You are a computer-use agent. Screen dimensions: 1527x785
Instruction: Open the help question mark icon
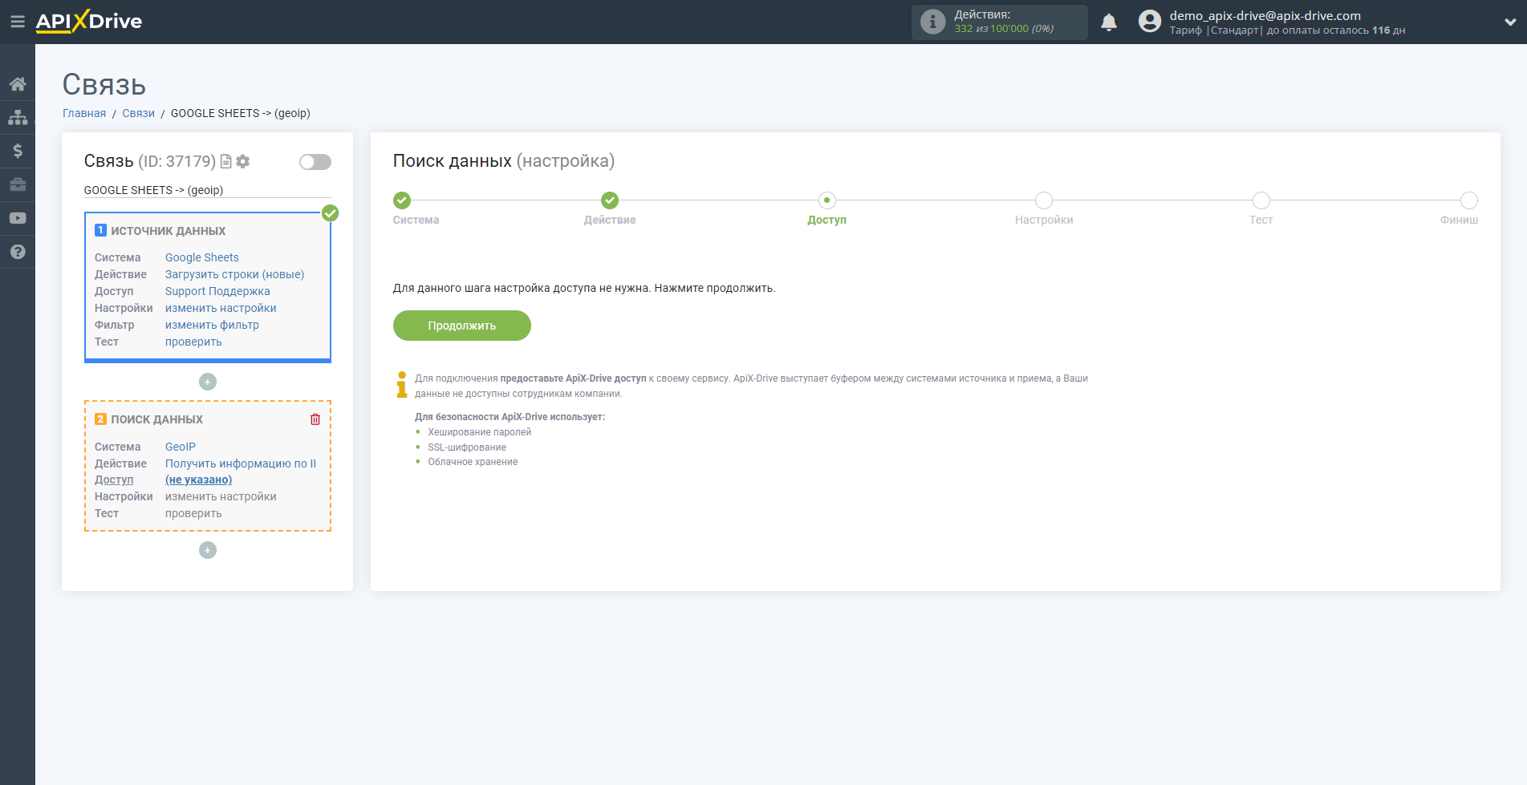18,252
